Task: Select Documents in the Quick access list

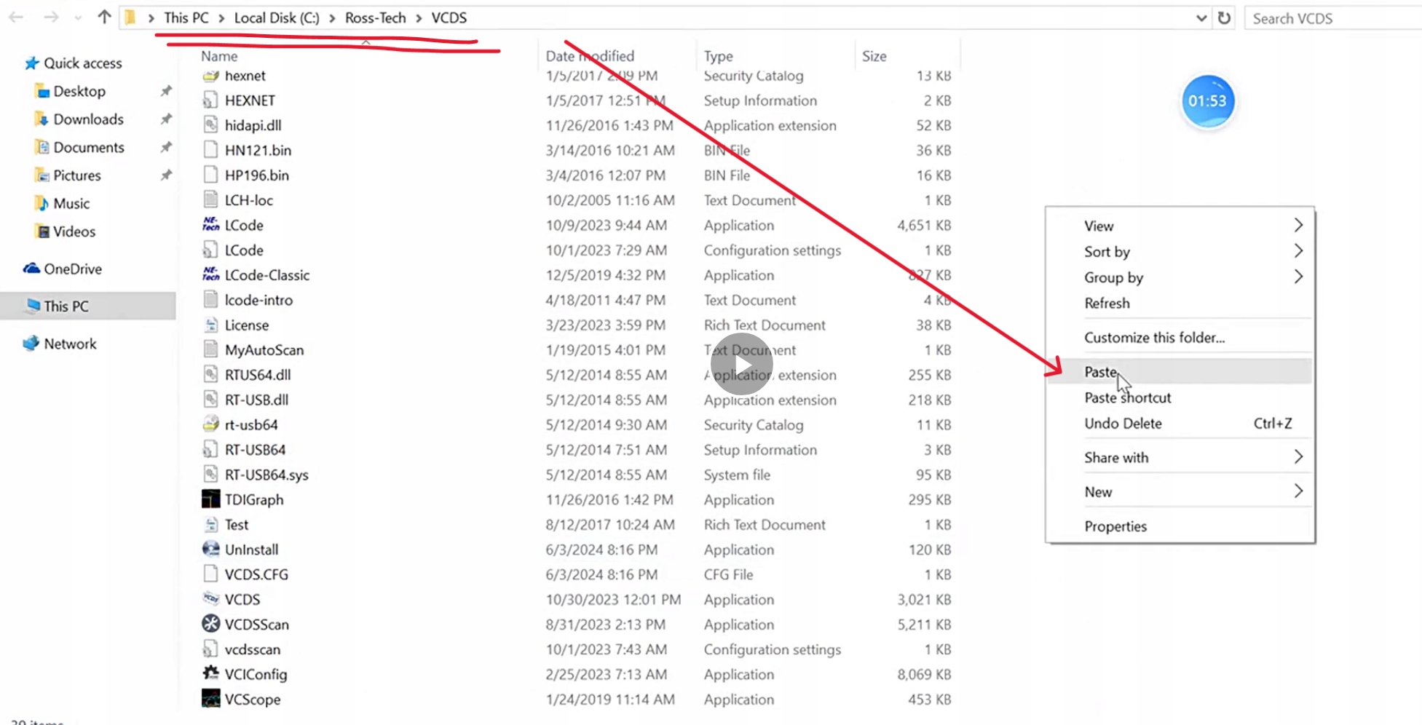Action: click(x=89, y=147)
